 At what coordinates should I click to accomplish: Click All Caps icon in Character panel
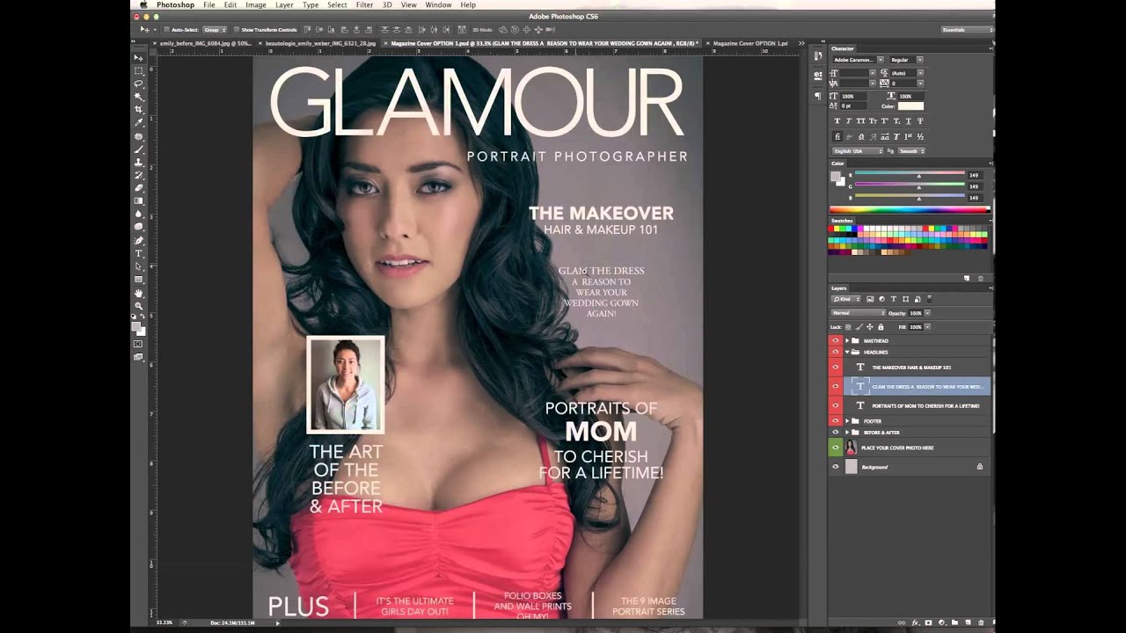(860, 121)
